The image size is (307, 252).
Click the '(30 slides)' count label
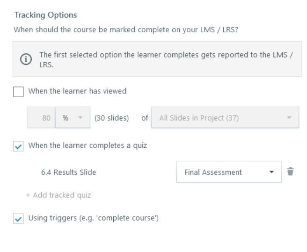click(x=111, y=118)
